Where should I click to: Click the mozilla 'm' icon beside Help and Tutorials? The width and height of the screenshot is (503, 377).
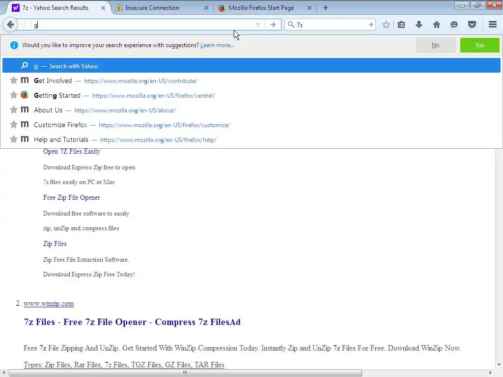tap(25, 139)
